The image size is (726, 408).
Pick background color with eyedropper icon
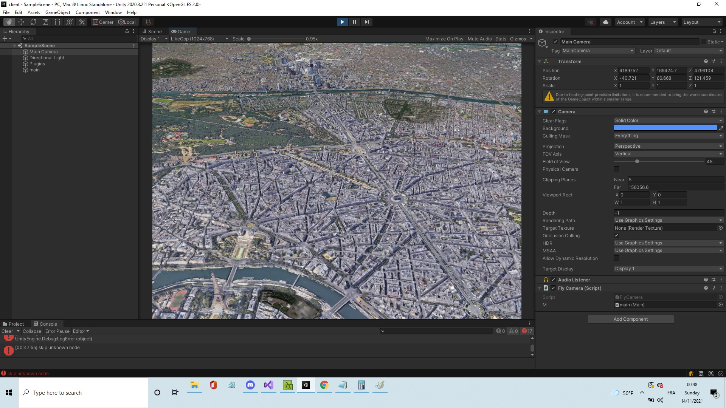[x=721, y=128]
